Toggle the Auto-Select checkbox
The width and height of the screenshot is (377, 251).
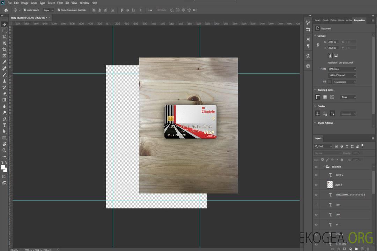[x=25, y=10]
